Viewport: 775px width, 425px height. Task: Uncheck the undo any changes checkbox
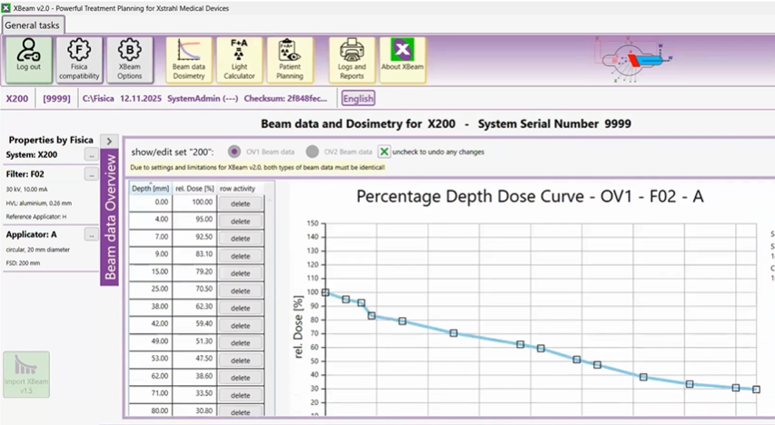(x=384, y=152)
